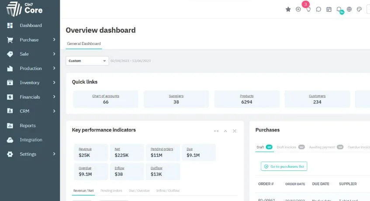Click the favorites star icon
The image size is (370, 201).
[x=288, y=10]
